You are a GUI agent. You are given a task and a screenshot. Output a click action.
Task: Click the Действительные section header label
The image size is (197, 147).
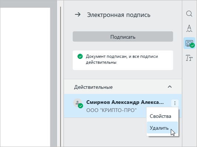pyautogui.click(x=93, y=87)
